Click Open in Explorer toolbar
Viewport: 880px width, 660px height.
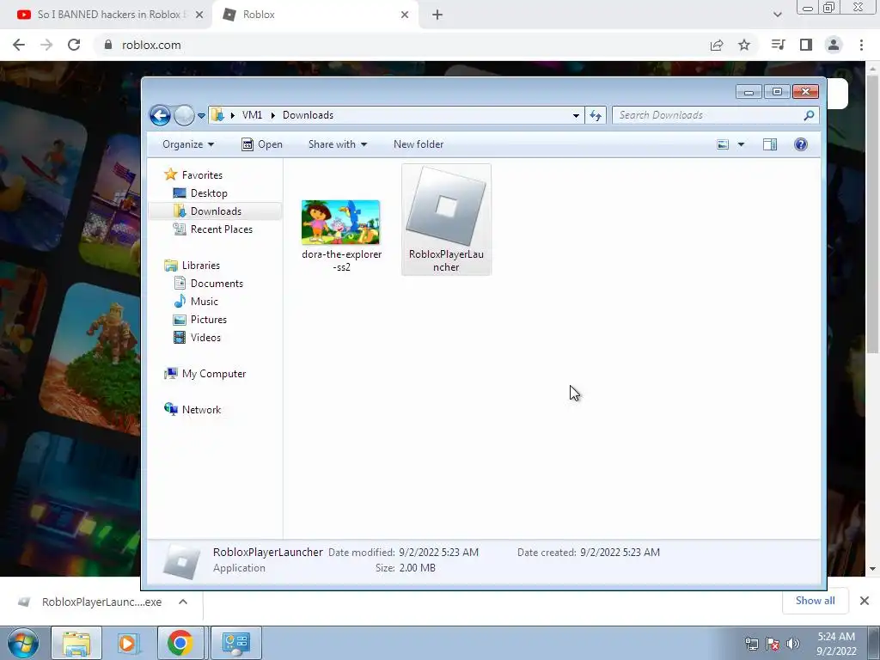coord(262,144)
